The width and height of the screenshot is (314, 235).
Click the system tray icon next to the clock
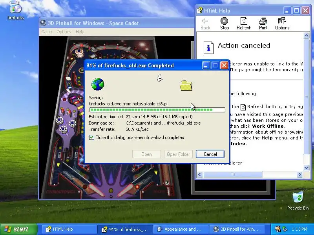point(285,229)
